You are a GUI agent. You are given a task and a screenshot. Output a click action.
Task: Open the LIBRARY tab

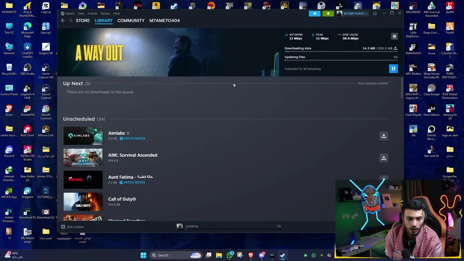[x=104, y=21]
